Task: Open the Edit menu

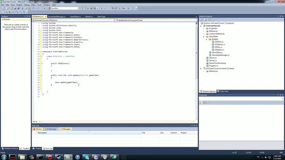Action: [7, 5]
